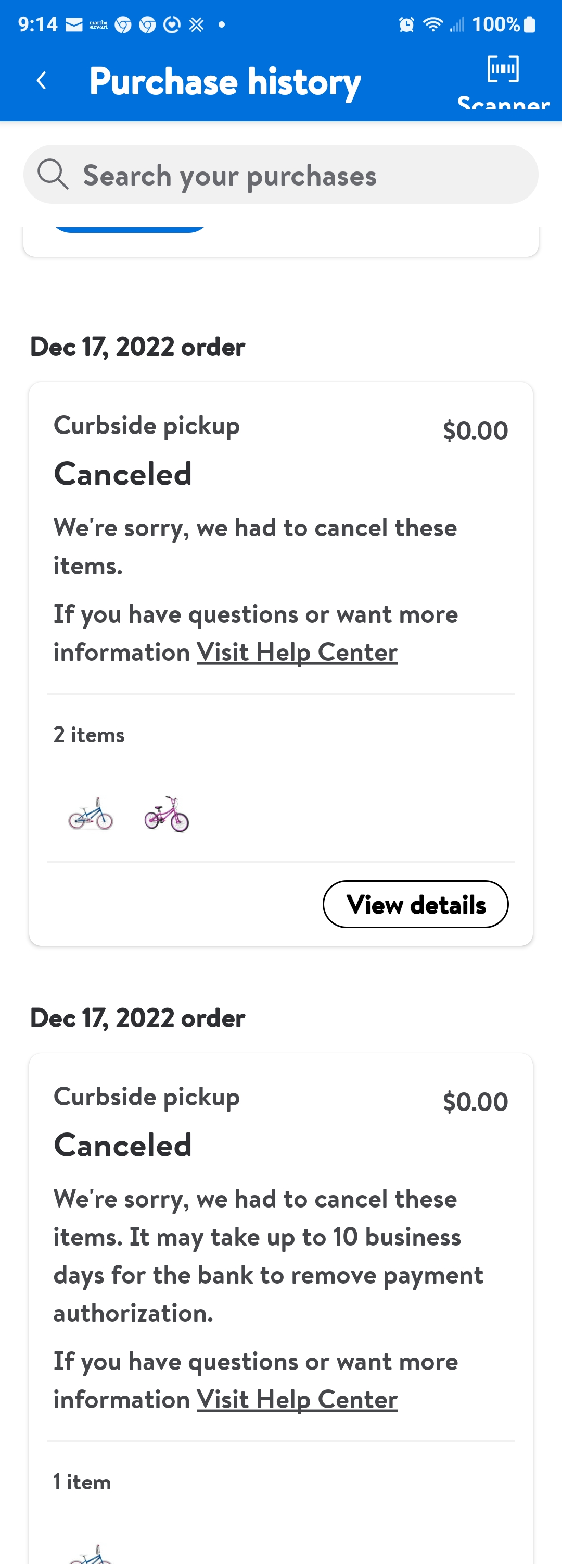Open Visit Help Center for first canceled order

tap(297, 651)
